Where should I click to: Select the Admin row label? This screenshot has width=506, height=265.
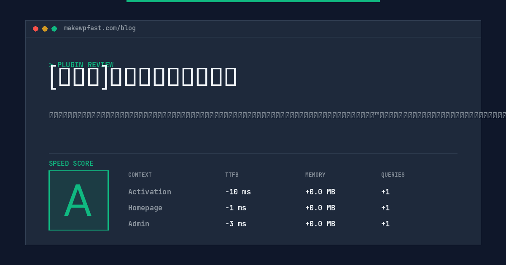[x=139, y=224]
